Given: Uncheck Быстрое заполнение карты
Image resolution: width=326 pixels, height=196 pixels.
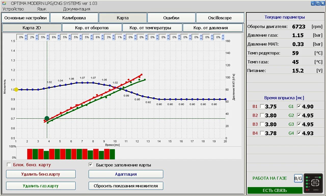Looking at the screenshot, I should [90, 165].
